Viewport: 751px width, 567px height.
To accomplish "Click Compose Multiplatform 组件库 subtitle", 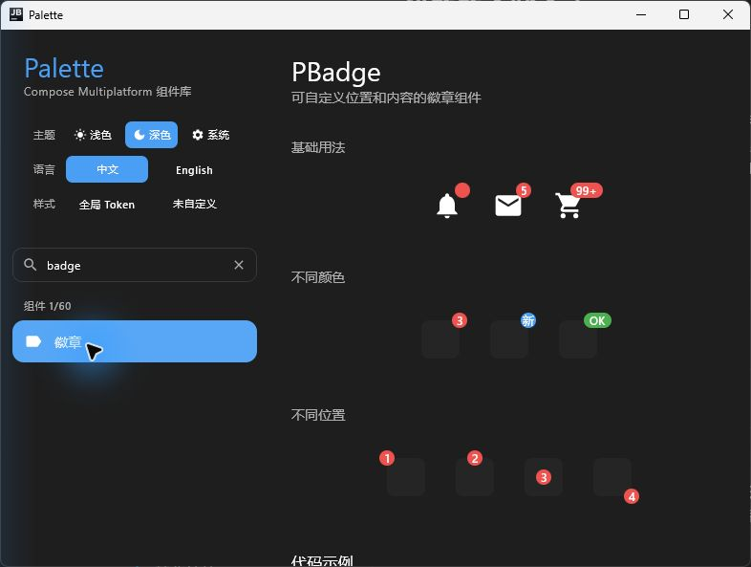I will coord(107,92).
